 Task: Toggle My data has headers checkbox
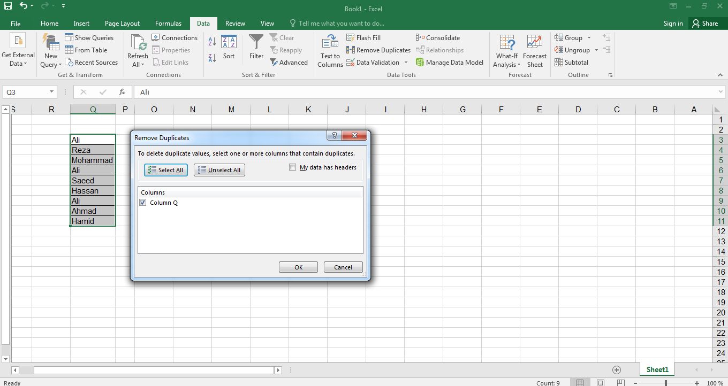tap(293, 167)
